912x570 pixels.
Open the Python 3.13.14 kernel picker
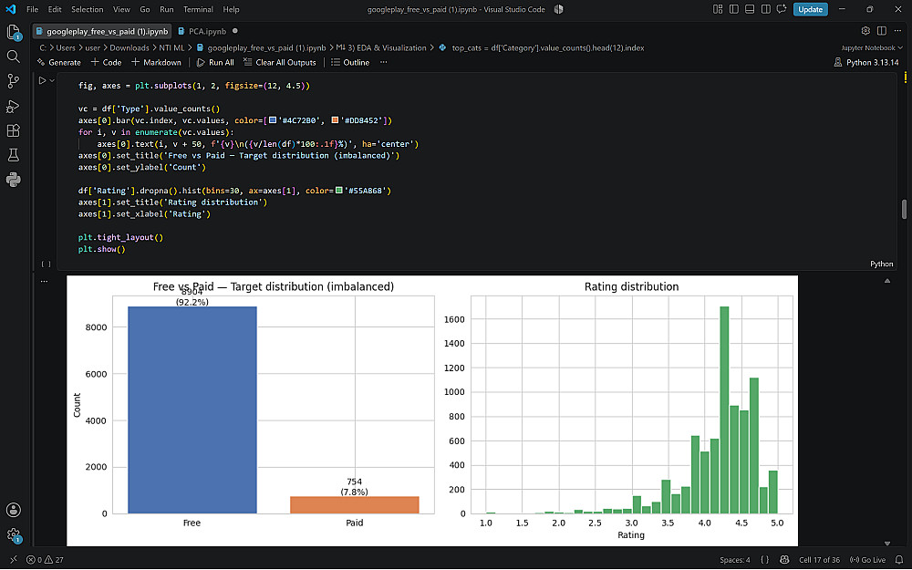click(866, 62)
